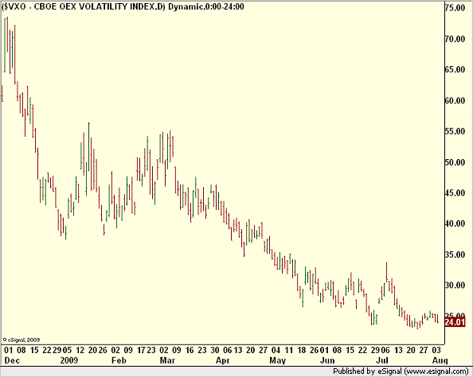
Task: Select the 17 date label in February
Action: (x=141, y=350)
